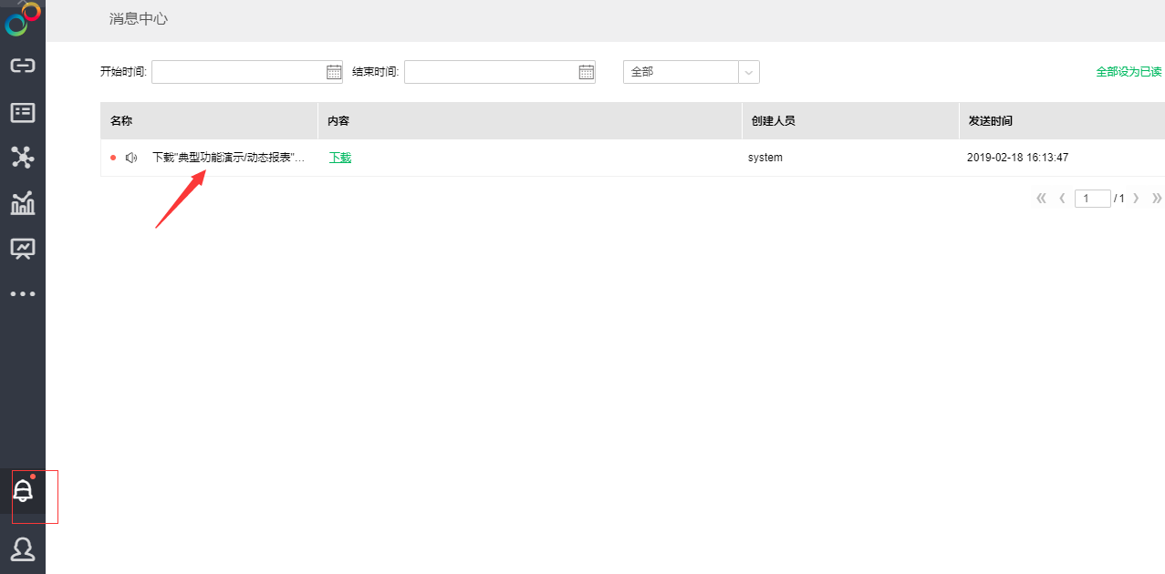Click the 消息中心 header title
1165x574 pixels.
coord(138,19)
